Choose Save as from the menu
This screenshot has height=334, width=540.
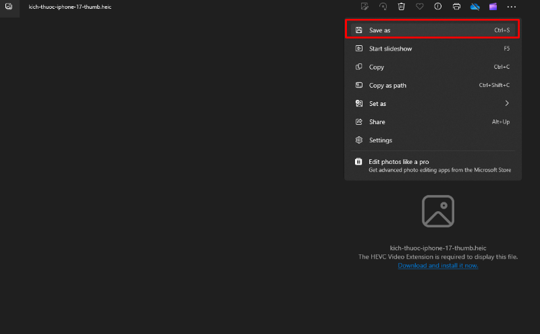click(432, 30)
